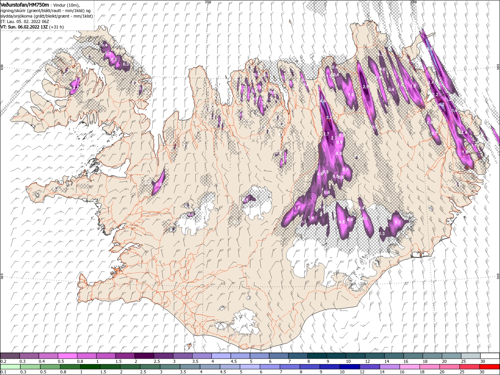The image size is (500, 375).
Task: Pick the rain scale swatch between 0.5 and 0.8
Action: pos(50,367)
